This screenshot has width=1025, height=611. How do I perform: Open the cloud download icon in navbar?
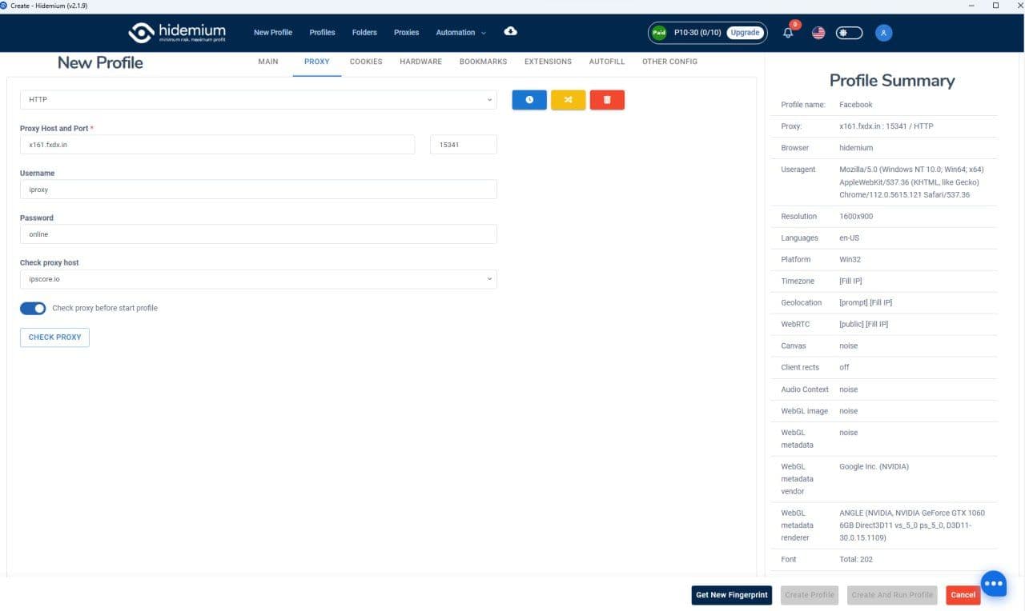tap(510, 32)
